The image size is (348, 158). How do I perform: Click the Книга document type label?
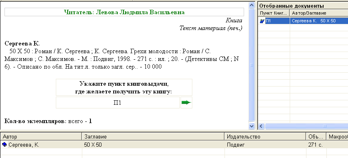(234, 21)
